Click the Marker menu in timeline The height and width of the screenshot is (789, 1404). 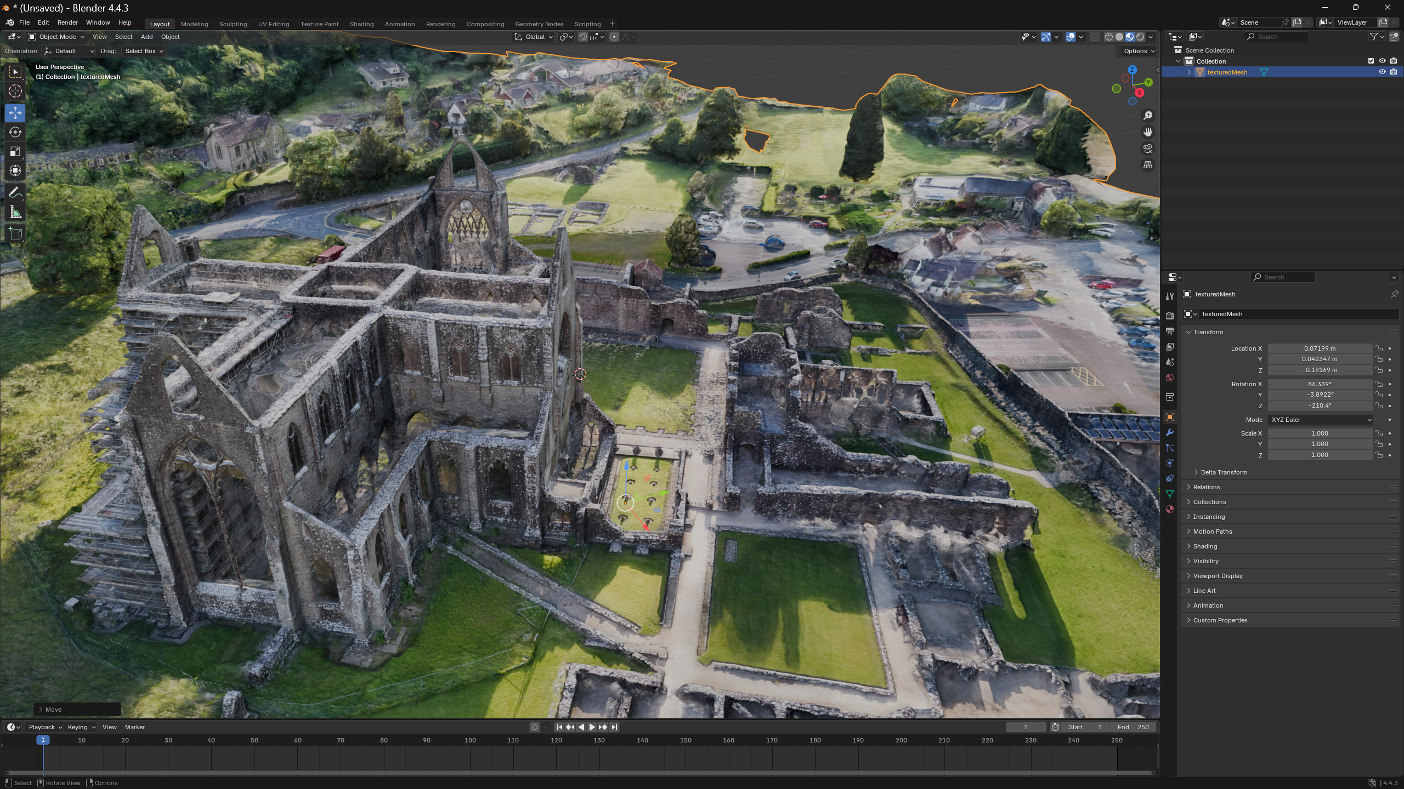tap(134, 727)
